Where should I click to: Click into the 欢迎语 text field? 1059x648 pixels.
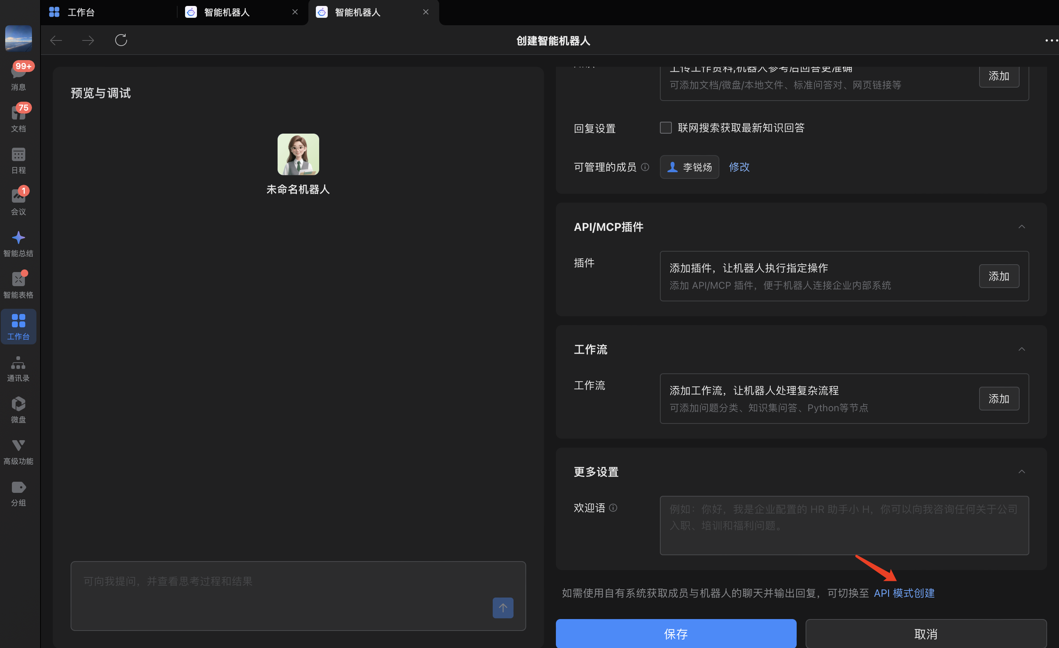point(844,525)
